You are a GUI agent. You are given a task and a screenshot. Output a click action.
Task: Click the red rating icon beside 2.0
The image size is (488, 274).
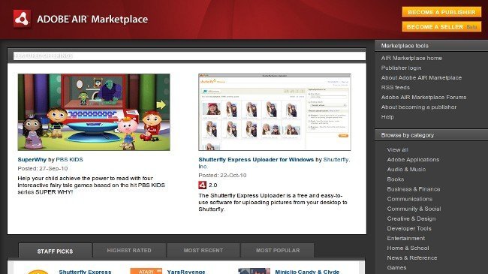(202, 185)
